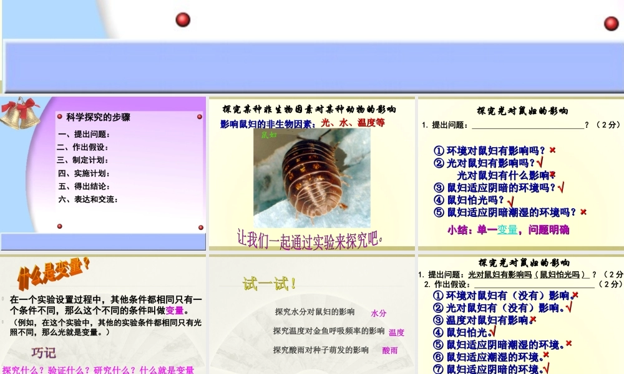624x374 pixels.
Task: Open the 试一试 slide
Action: pos(311,314)
